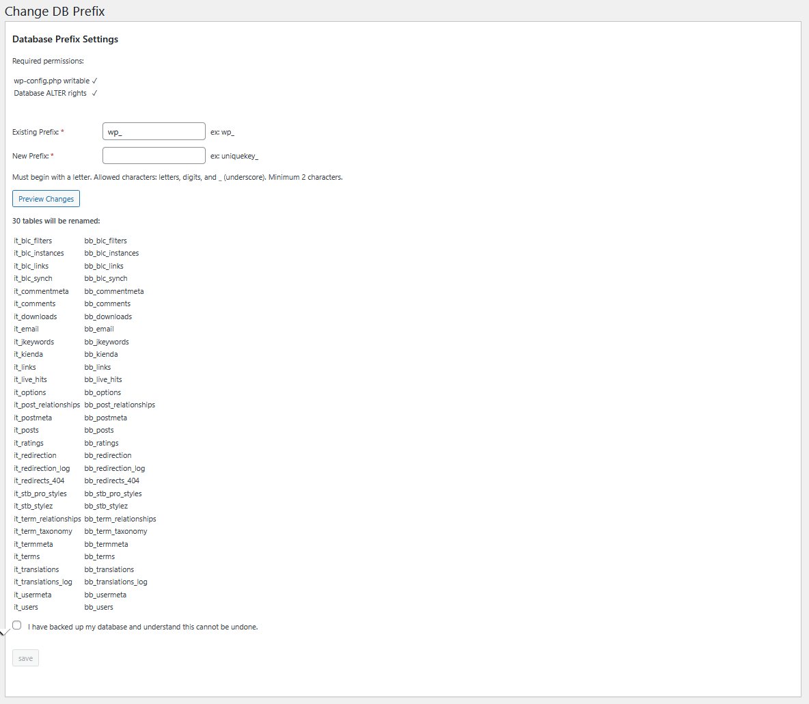The image size is (809, 704).
Task: Check the backed up database confirmation checkbox
Action: coord(17,625)
